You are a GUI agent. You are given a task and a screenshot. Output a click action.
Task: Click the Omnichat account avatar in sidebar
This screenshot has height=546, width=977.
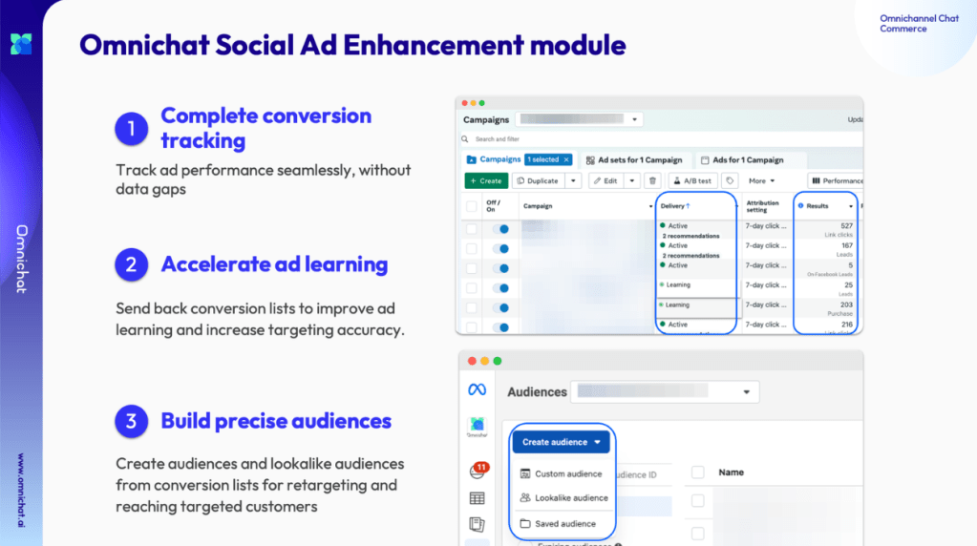(x=477, y=425)
